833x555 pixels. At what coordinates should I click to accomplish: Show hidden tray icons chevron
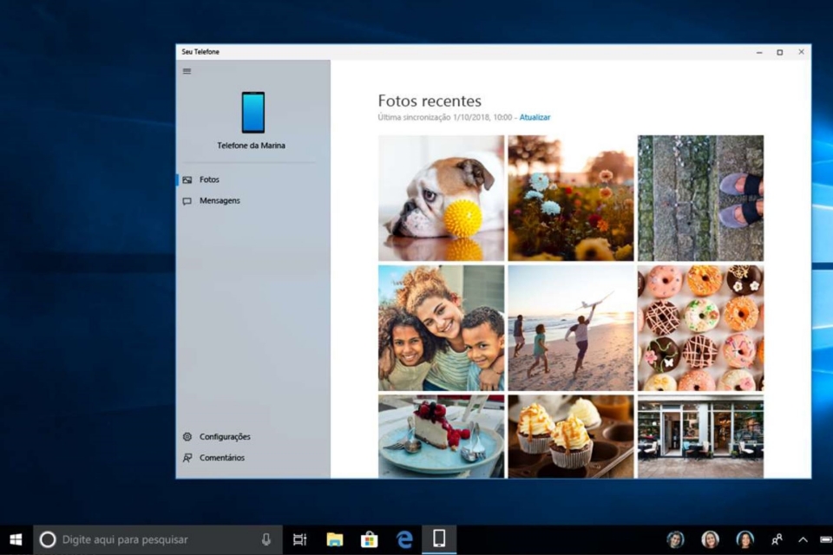(x=803, y=539)
